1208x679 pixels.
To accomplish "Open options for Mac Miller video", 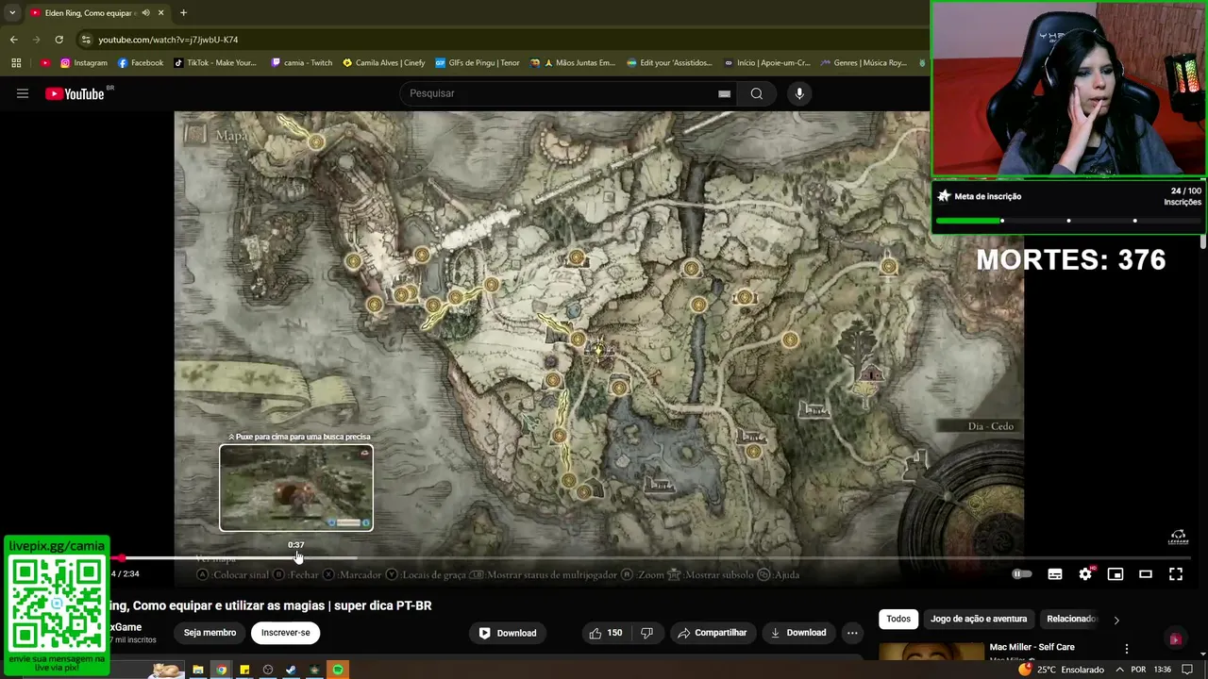I will point(1126,649).
